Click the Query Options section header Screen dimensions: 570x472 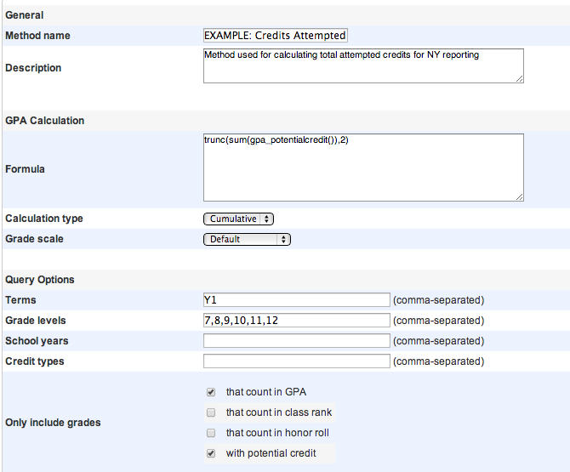[39, 280]
